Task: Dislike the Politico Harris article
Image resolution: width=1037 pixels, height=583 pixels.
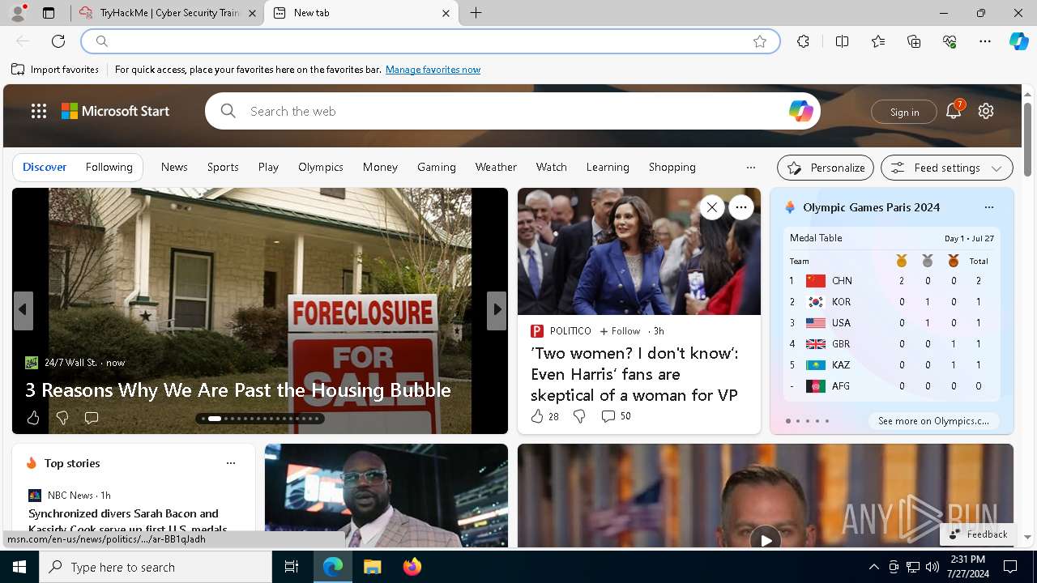Action: pos(579,416)
